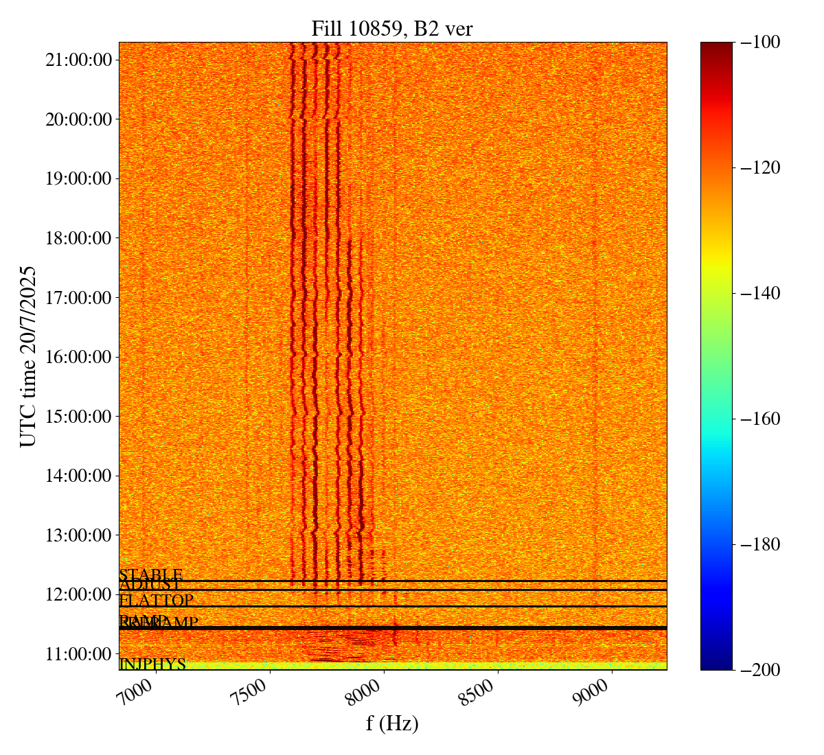Select the 21:00:00 y-axis tick label

tap(78, 60)
